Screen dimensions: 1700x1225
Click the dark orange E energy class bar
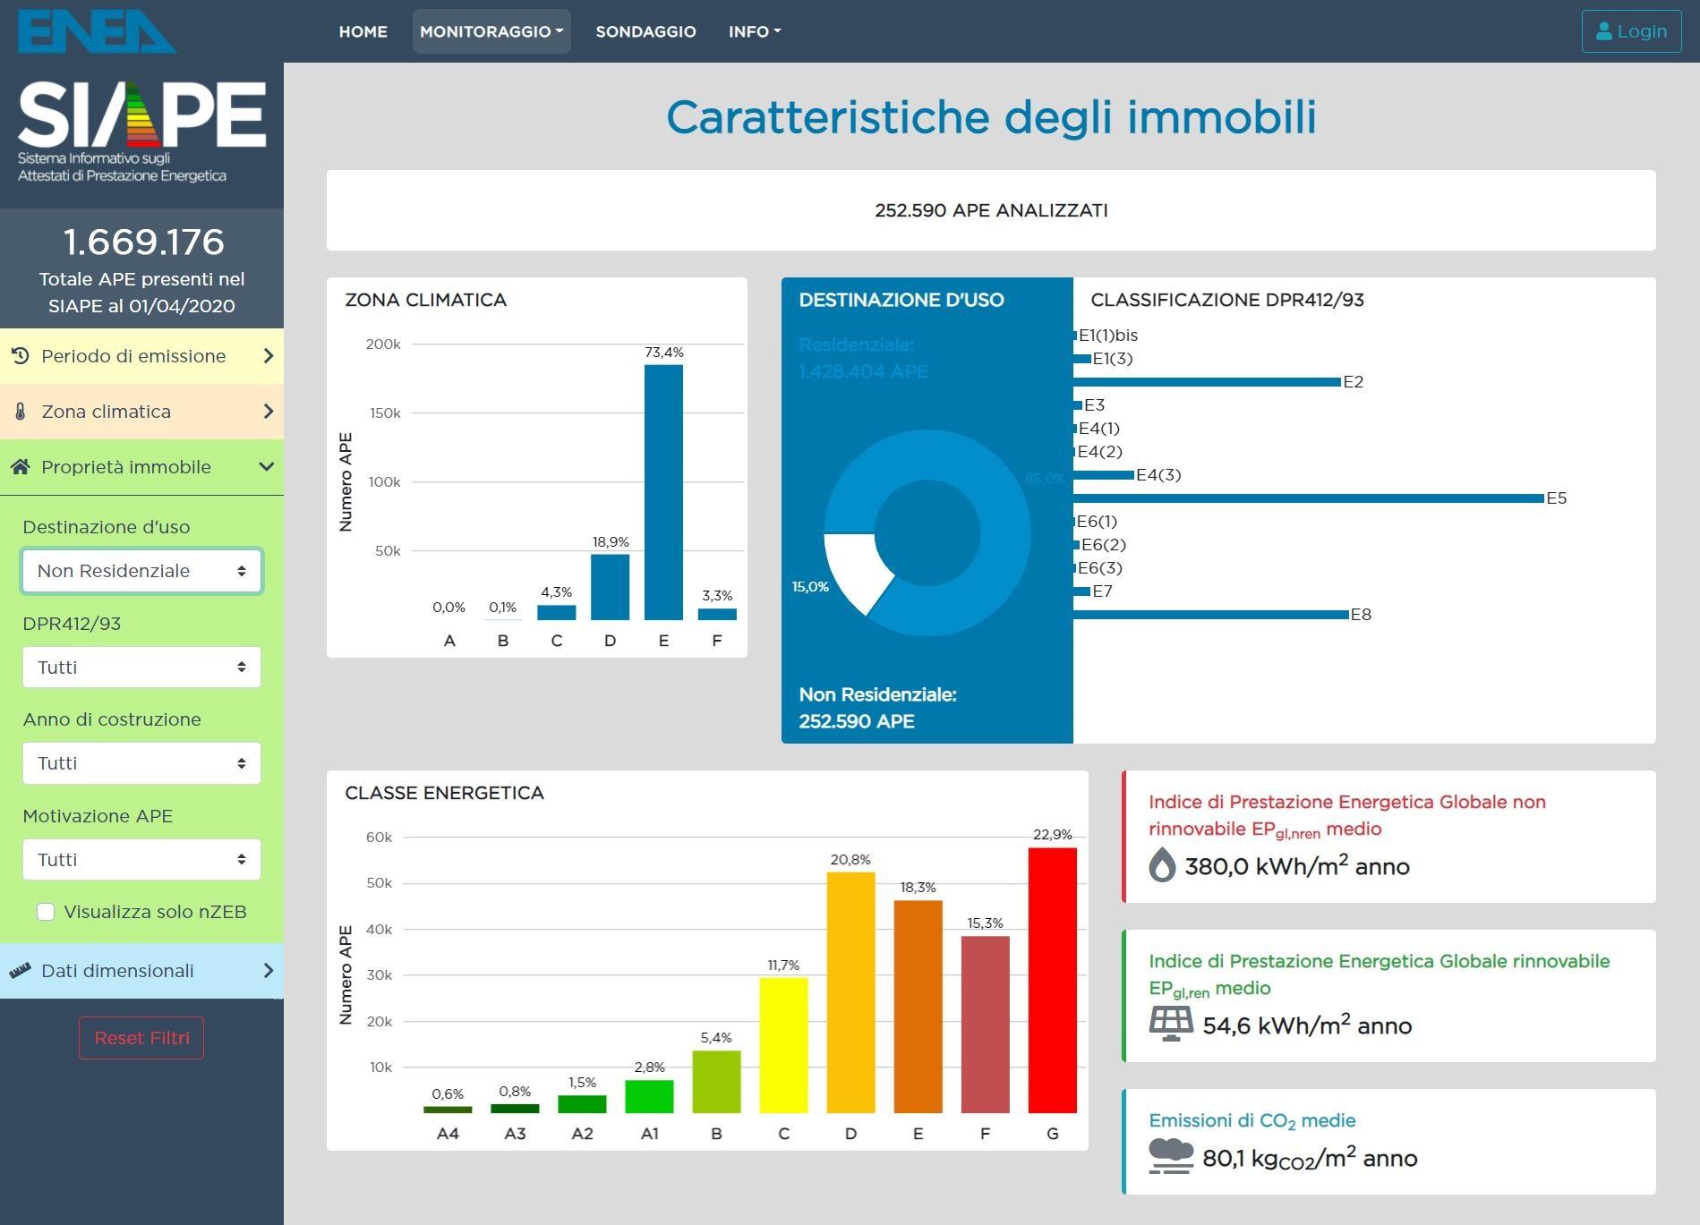[x=918, y=1007]
